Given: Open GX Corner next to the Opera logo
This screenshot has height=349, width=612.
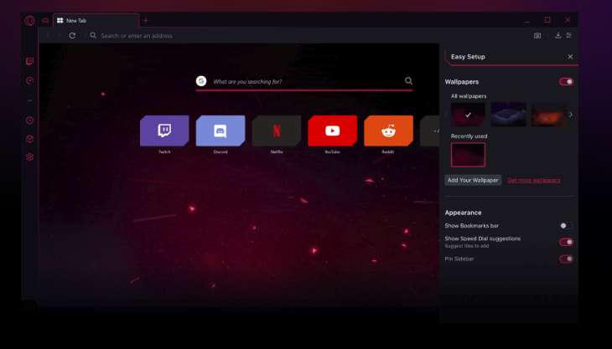Looking at the screenshot, I should [x=45, y=21].
